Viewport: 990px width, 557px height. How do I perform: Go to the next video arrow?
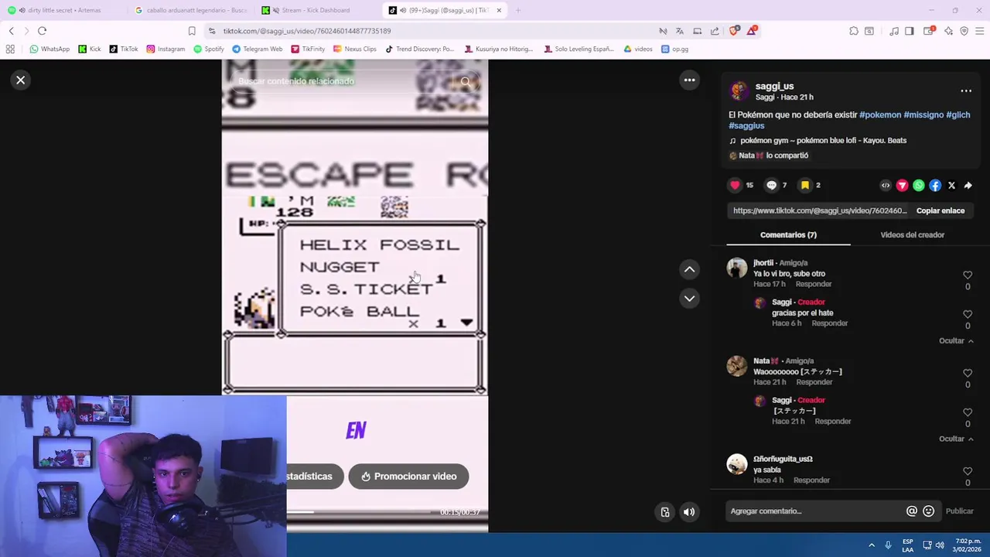click(x=689, y=298)
